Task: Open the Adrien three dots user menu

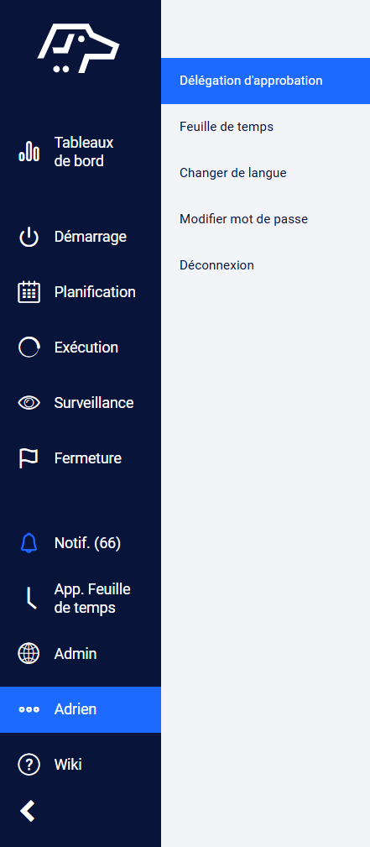Action: (81, 709)
